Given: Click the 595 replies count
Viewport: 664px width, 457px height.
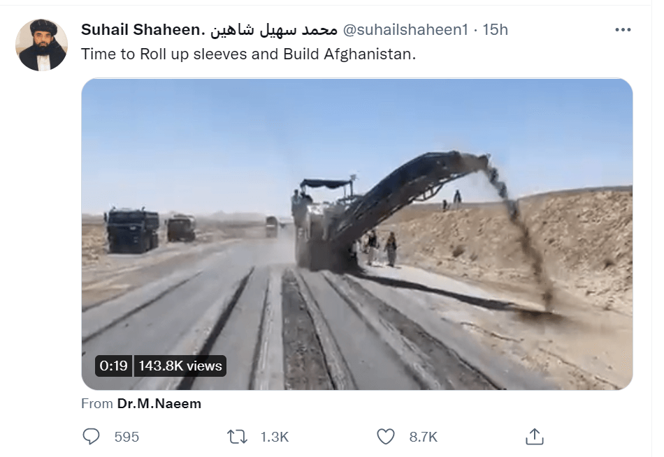Looking at the screenshot, I should (127, 437).
